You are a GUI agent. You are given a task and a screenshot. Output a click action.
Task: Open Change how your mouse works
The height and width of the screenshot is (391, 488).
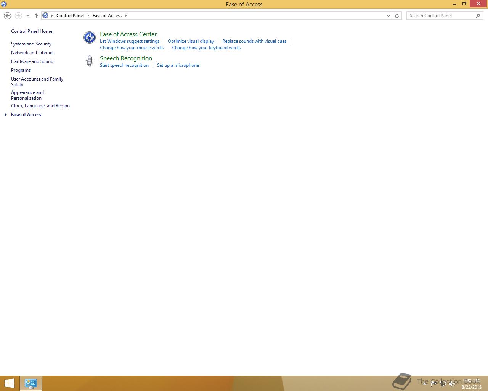click(132, 48)
